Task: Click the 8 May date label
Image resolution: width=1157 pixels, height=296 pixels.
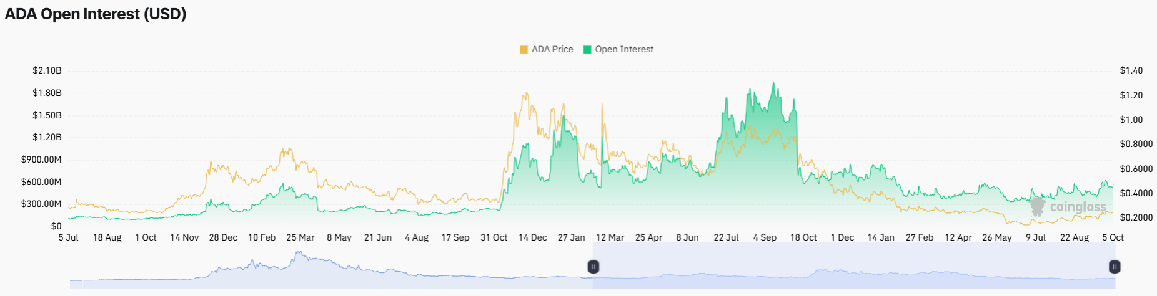Action: 339,237
